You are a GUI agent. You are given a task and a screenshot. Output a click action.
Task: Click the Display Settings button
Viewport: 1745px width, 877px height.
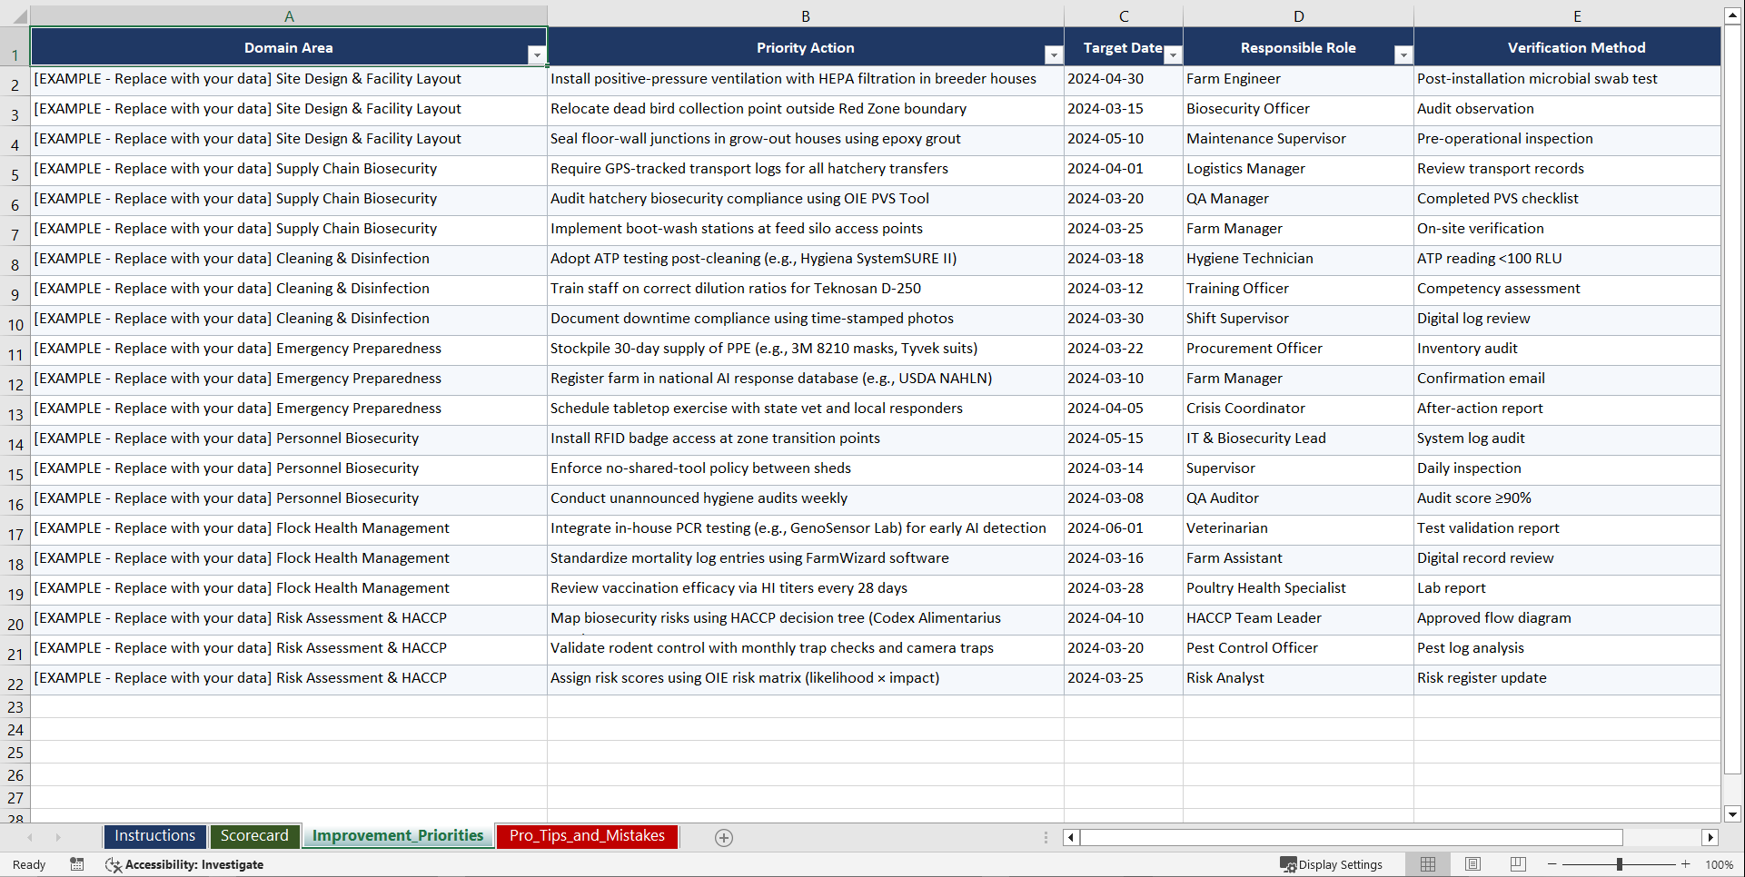[1332, 864]
